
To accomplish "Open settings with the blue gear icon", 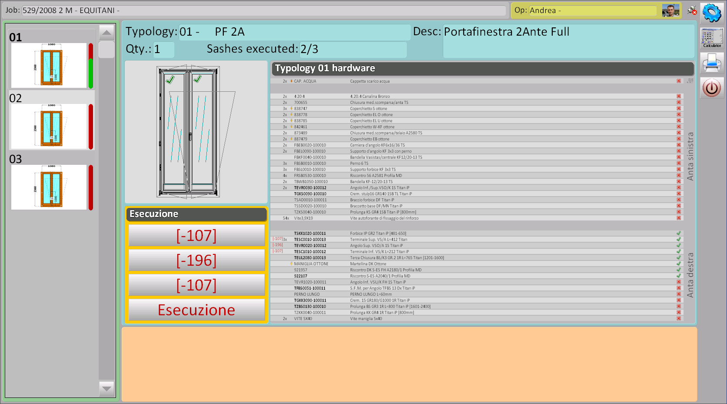I will tap(711, 13).
